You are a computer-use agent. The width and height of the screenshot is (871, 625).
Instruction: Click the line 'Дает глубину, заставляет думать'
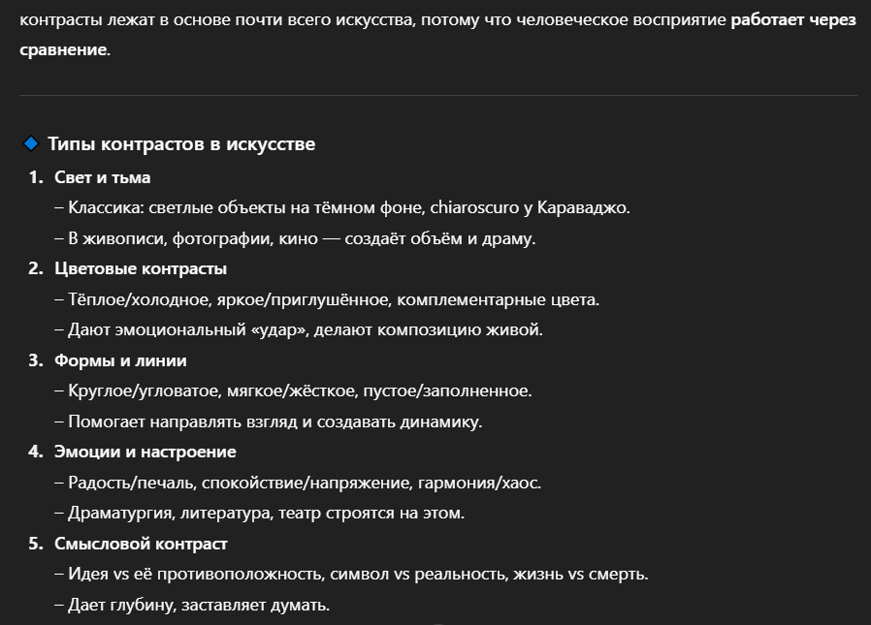click(x=192, y=605)
